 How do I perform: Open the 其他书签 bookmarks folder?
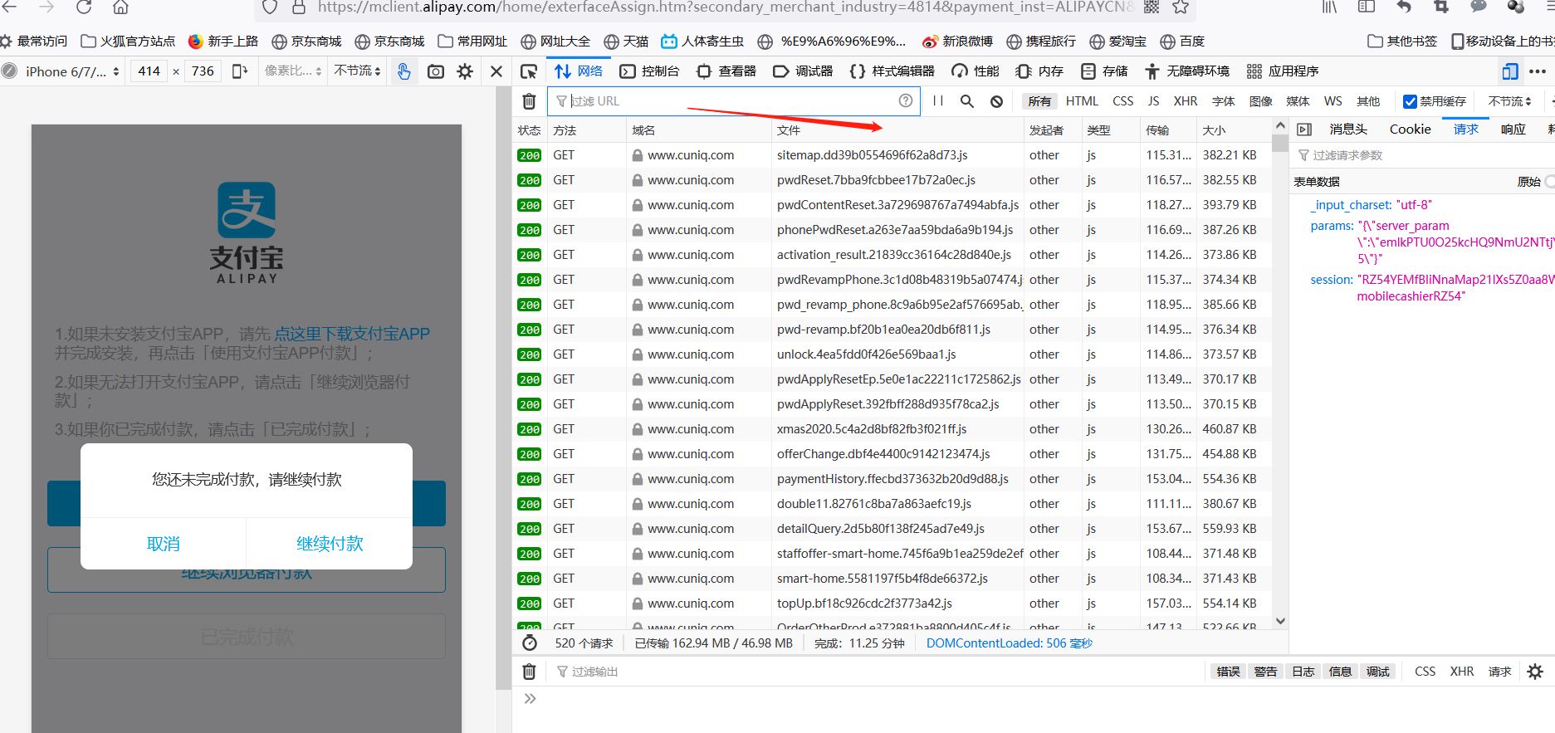[1402, 42]
